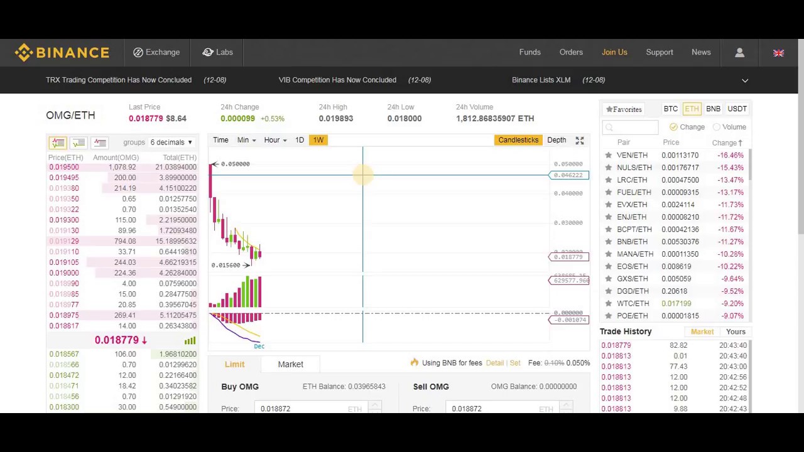Toggle favorite star for ENJ/ETH

[608, 217]
